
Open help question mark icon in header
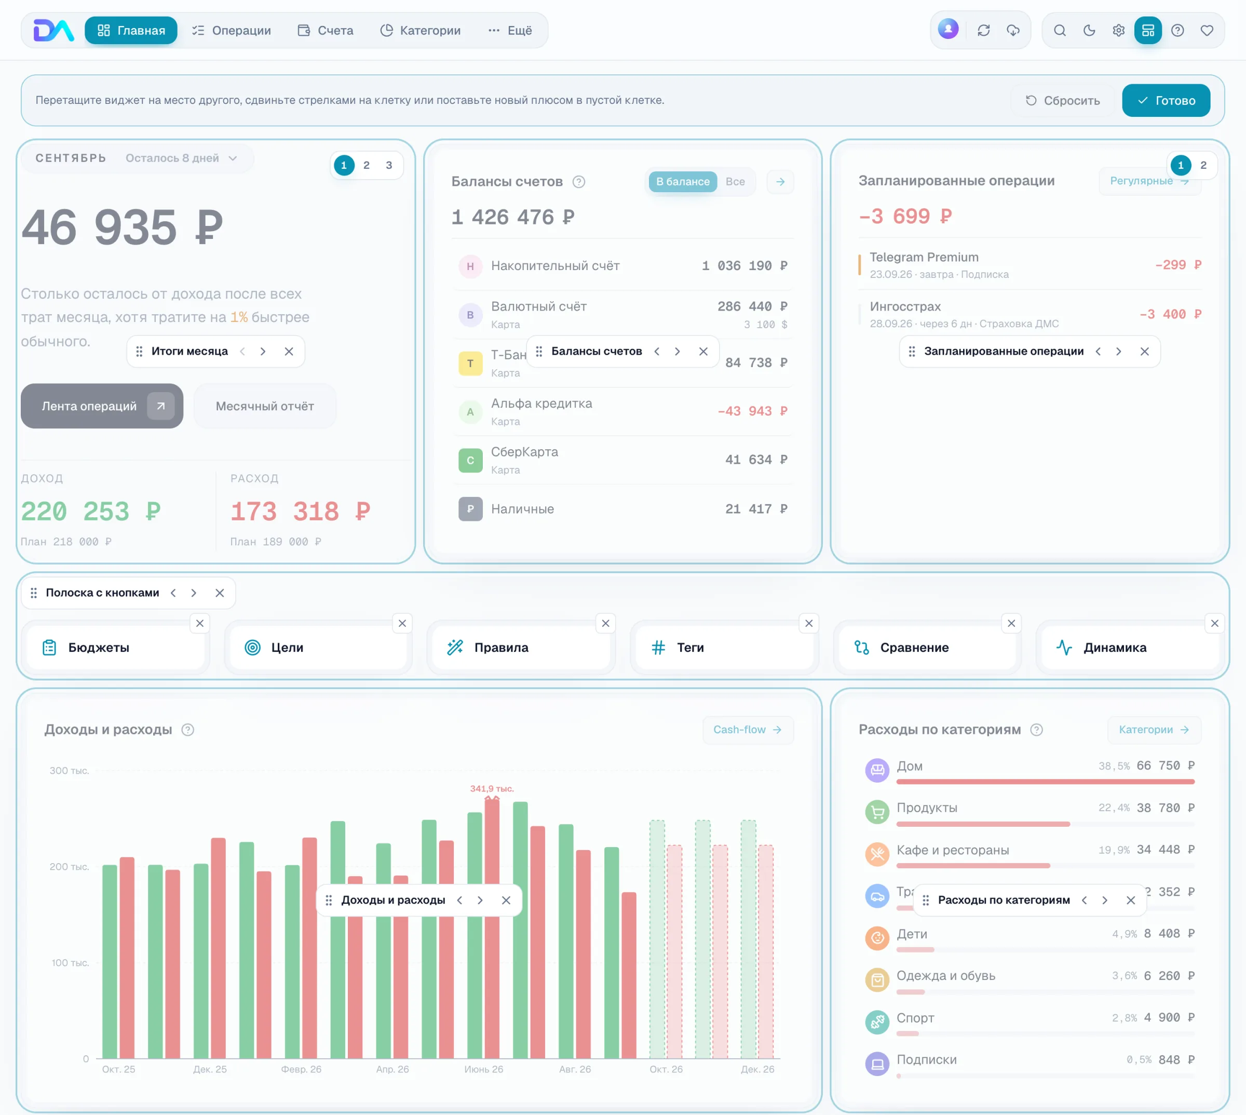click(1177, 30)
